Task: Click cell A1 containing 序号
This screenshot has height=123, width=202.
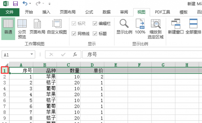Action: coord(21,71)
